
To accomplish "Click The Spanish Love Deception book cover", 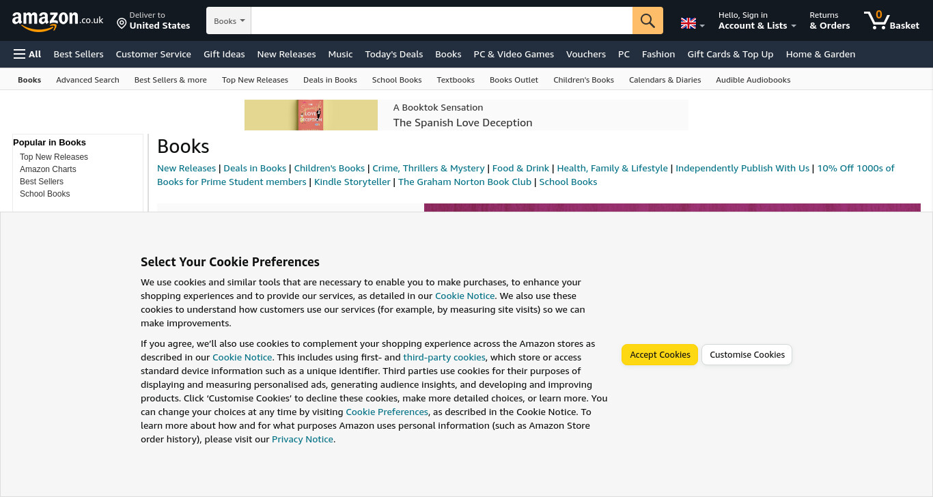I will (x=310, y=115).
